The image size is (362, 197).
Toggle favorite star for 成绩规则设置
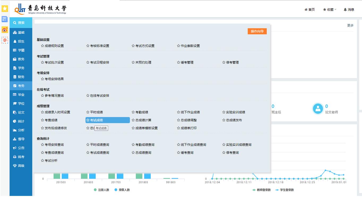click(x=42, y=46)
